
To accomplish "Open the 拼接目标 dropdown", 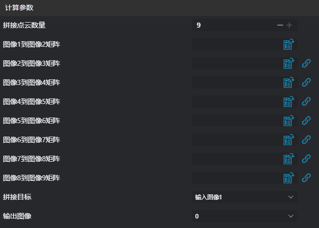I will click(x=245, y=197).
